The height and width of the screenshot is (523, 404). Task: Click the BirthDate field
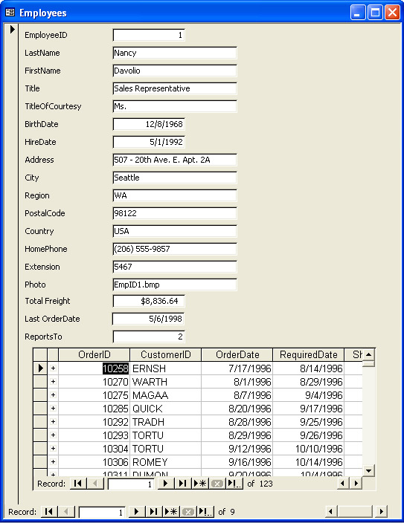[x=149, y=124]
